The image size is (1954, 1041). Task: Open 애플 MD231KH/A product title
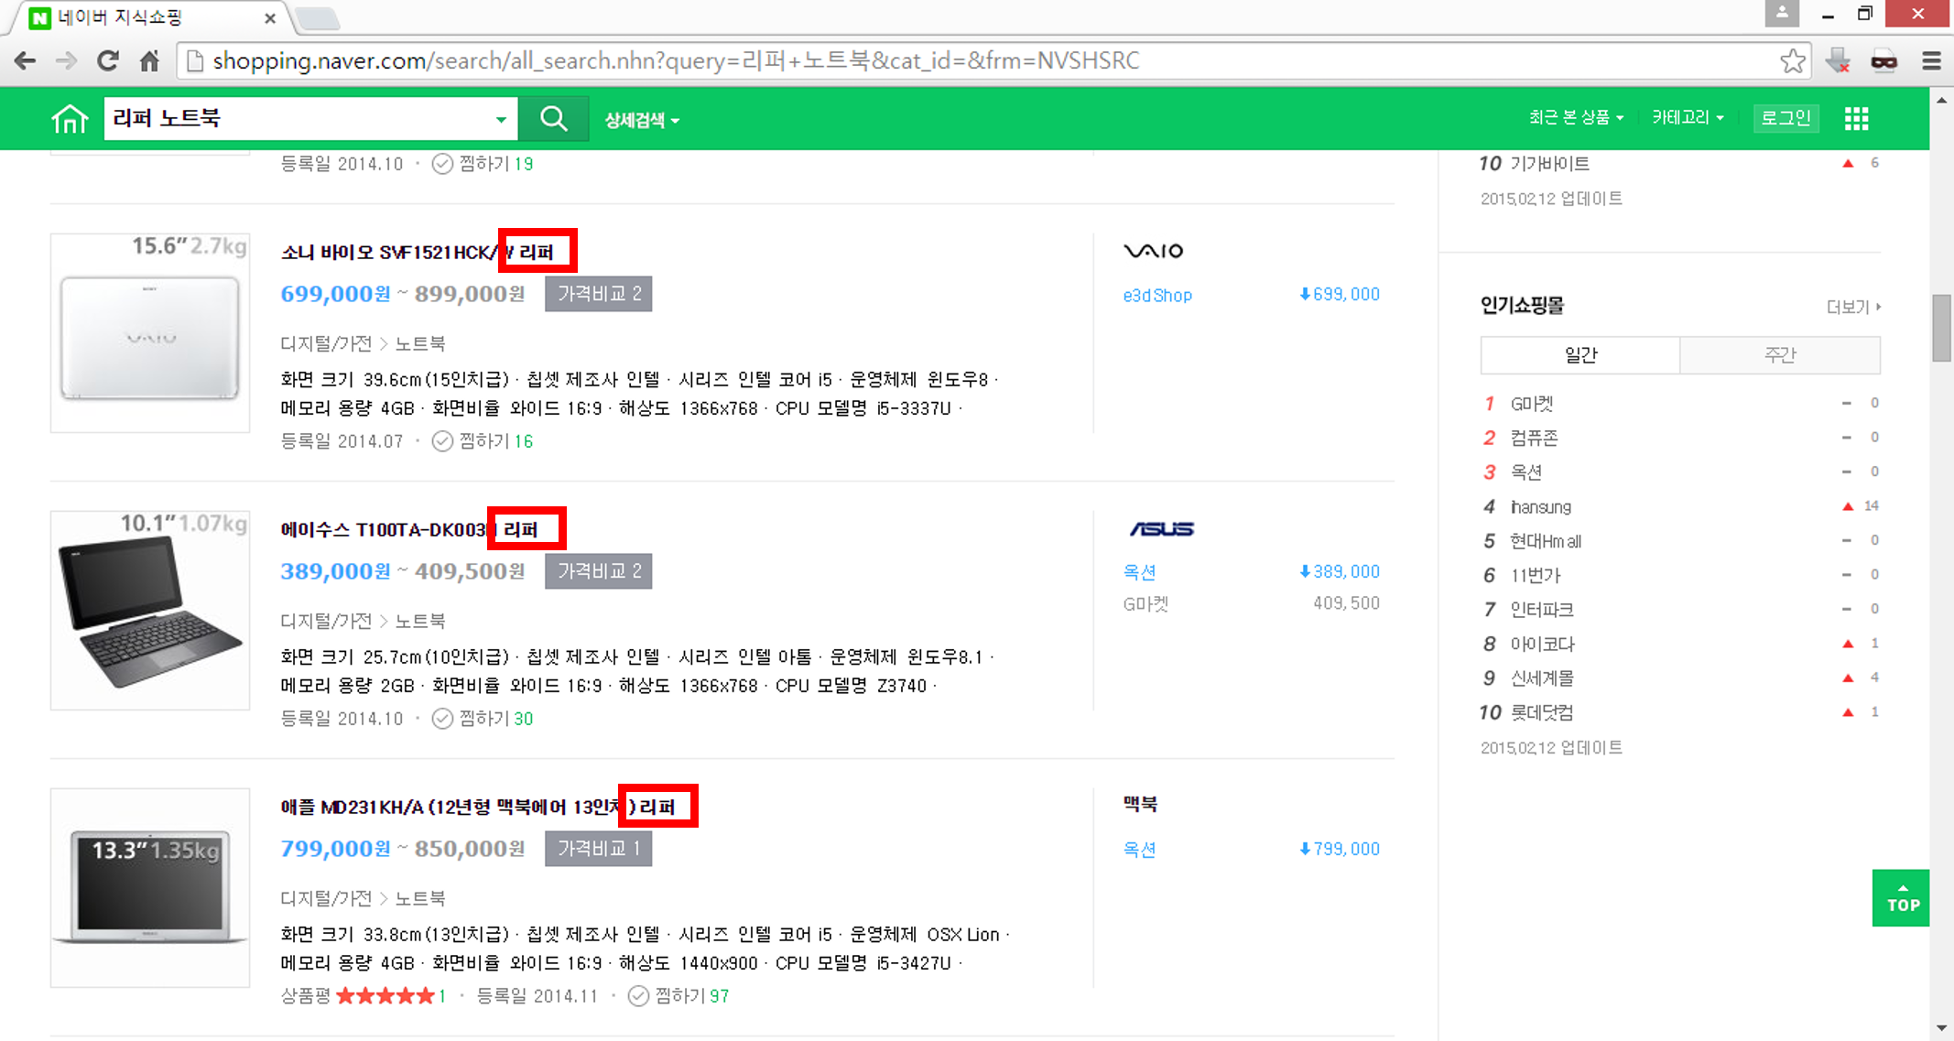pos(478,807)
